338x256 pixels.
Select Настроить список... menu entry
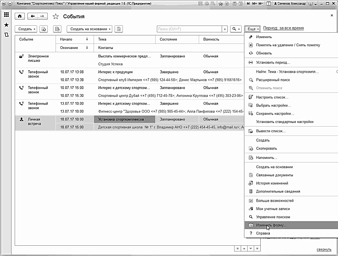(x=291, y=97)
